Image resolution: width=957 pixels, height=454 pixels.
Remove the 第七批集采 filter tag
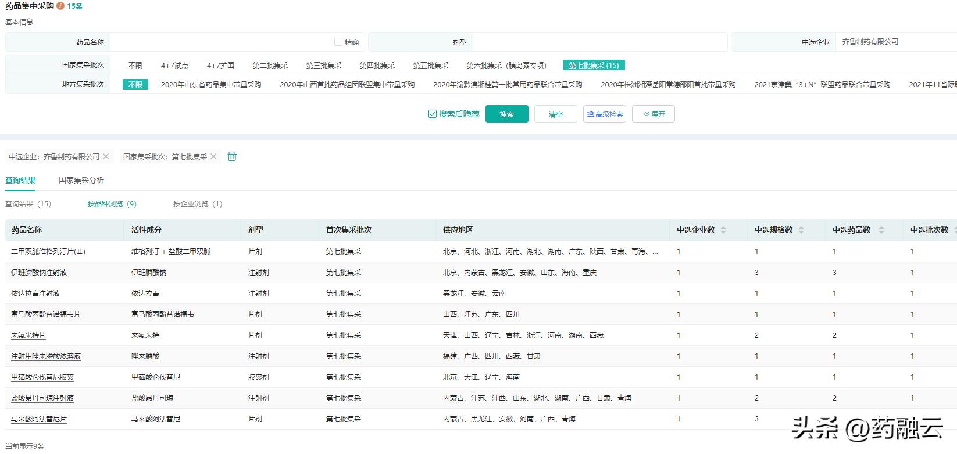(x=213, y=156)
